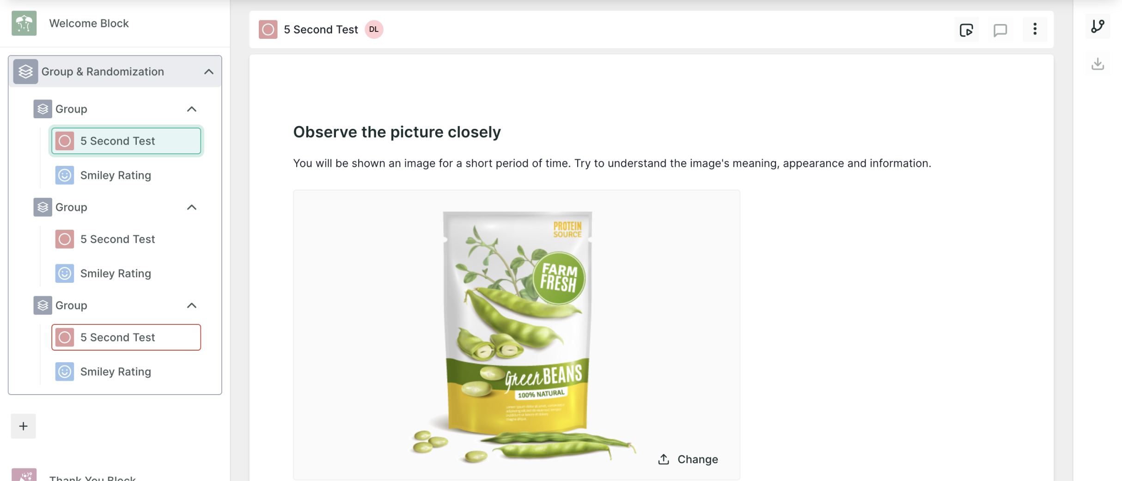This screenshot has height=481, width=1122.
Task: Collapse the third Group chevron
Action: (x=192, y=305)
